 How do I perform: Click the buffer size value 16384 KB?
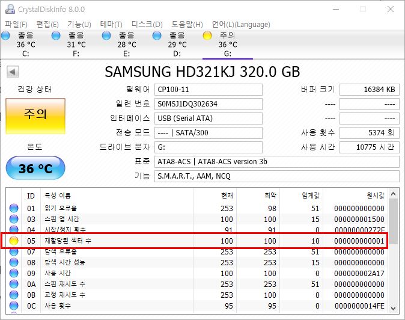pyautogui.click(x=370, y=90)
